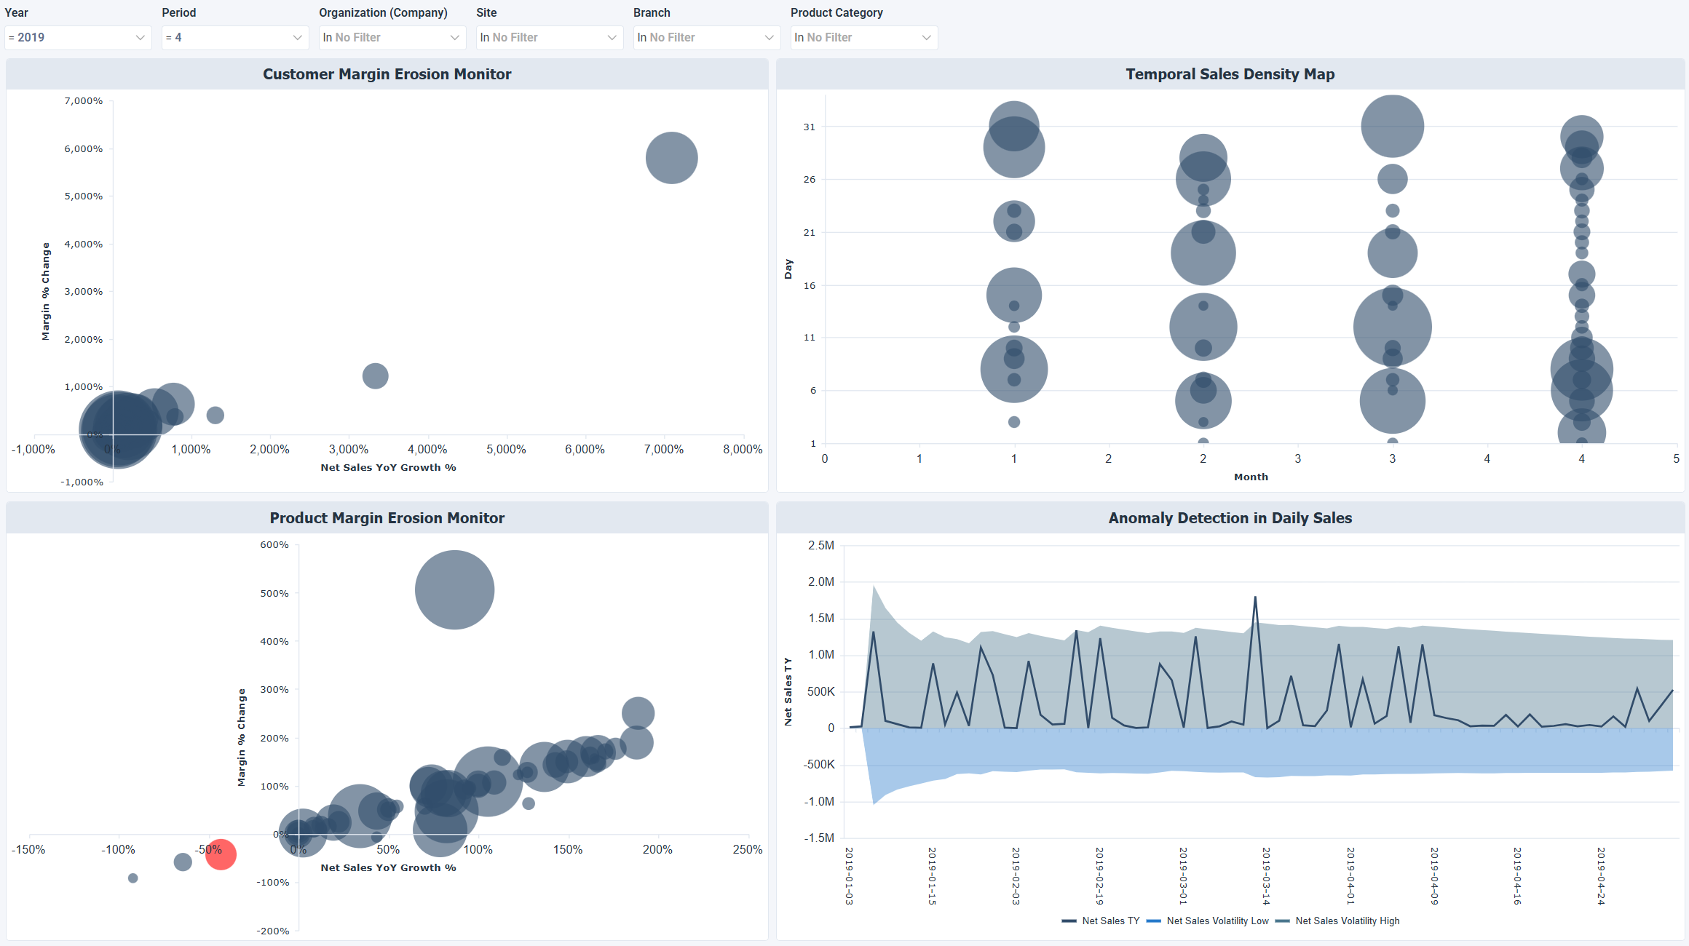1689x946 pixels.
Task: Open the Period filter dropdown
Action: pyautogui.click(x=297, y=37)
